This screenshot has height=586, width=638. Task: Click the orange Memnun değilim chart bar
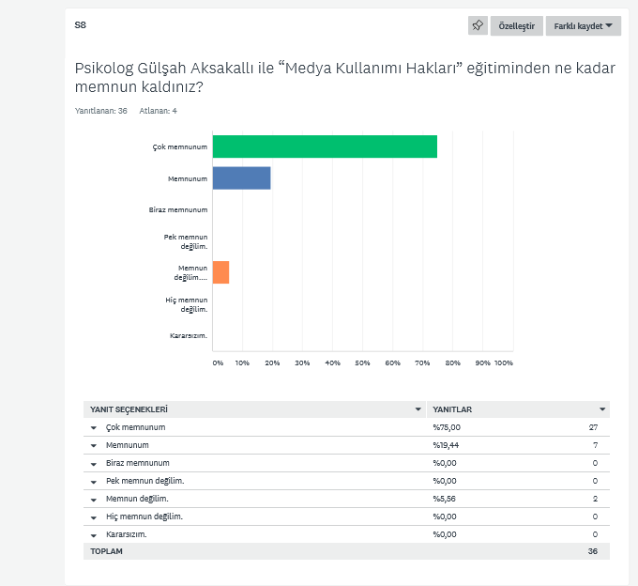[x=220, y=272]
